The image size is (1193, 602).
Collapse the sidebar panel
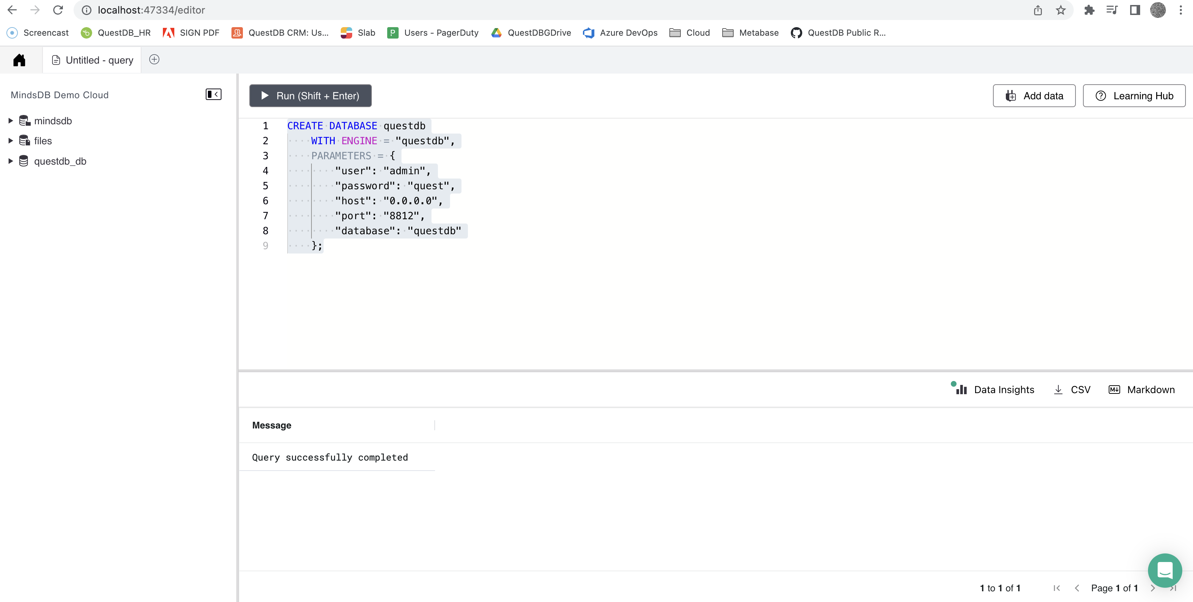pyautogui.click(x=213, y=95)
